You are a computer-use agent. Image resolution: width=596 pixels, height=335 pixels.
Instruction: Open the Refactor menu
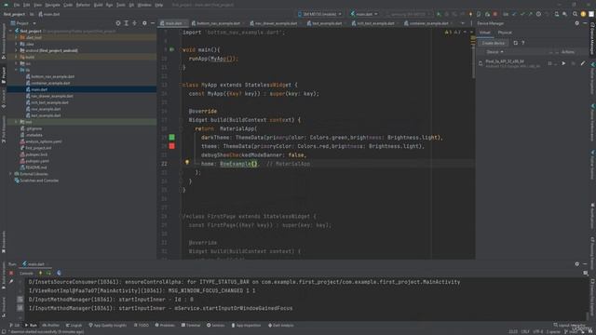[x=83, y=5]
